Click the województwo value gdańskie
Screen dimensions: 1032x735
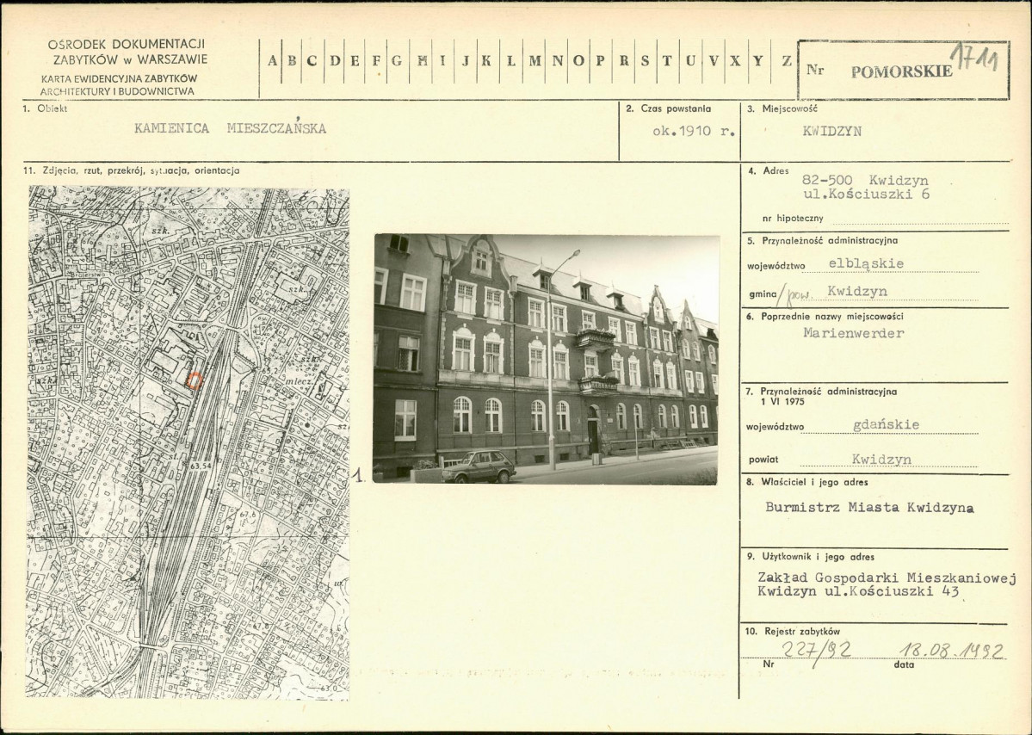(886, 425)
